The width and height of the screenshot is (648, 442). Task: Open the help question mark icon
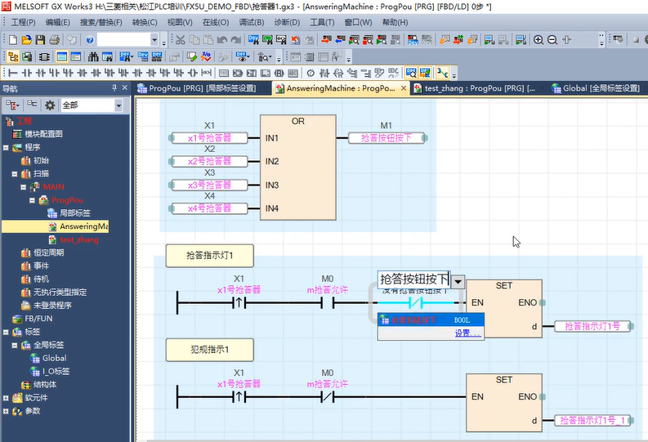click(x=88, y=39)
